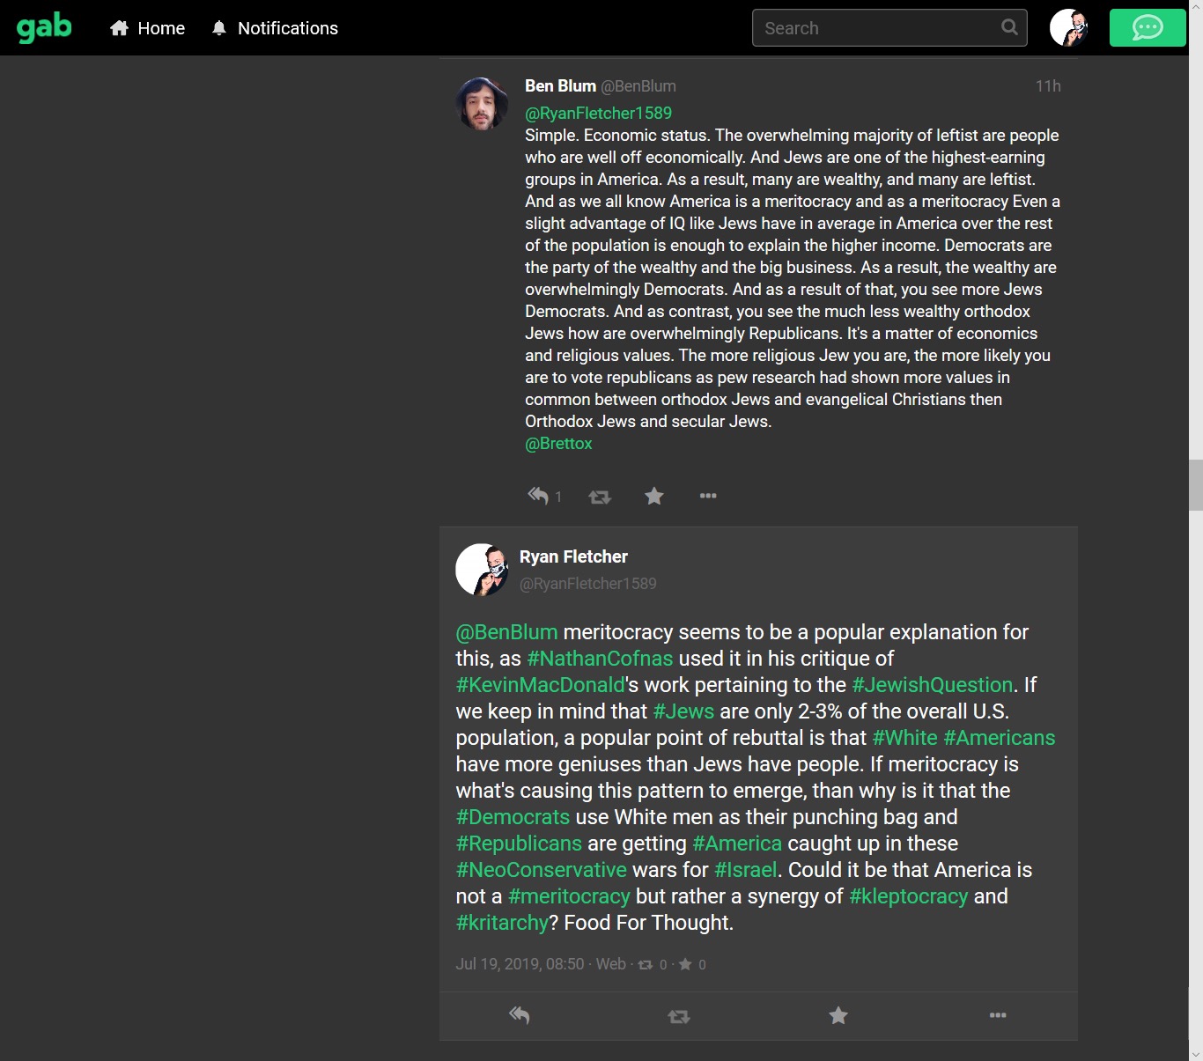
Task: Open the @BenBlum mention in Ryan's post
Action: point(506,632)
